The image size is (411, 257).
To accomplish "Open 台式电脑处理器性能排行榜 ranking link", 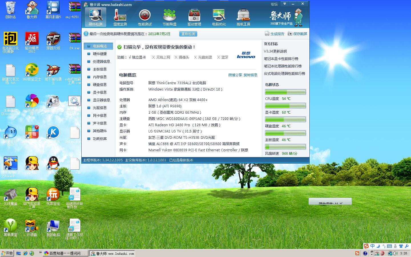I will tap(284, 73).
